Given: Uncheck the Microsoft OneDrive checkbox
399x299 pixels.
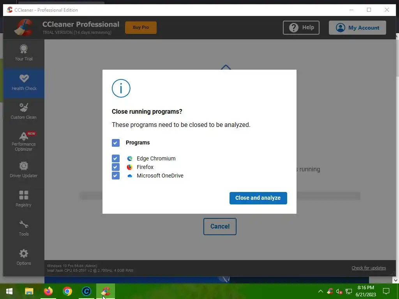Looking at the screenshot, I should click(116, 176).
